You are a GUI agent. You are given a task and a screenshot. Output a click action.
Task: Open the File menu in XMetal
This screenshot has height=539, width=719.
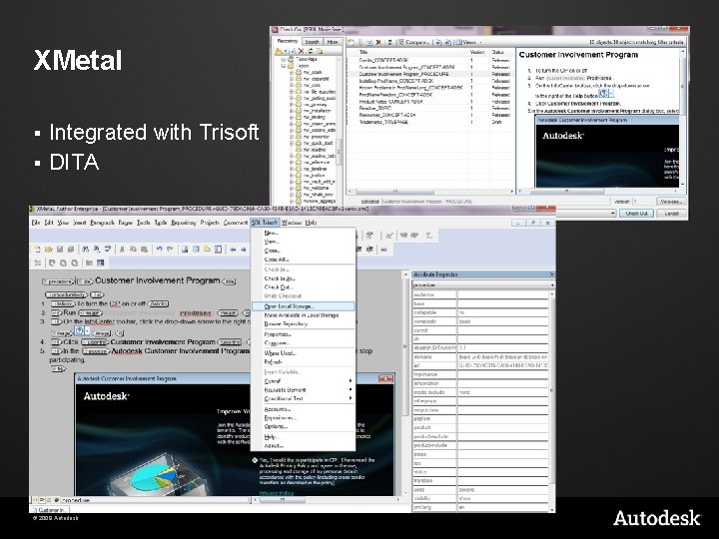[36, 223]
